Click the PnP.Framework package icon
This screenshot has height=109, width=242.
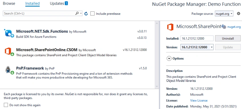pyautogui.click(x=8, y=70)
